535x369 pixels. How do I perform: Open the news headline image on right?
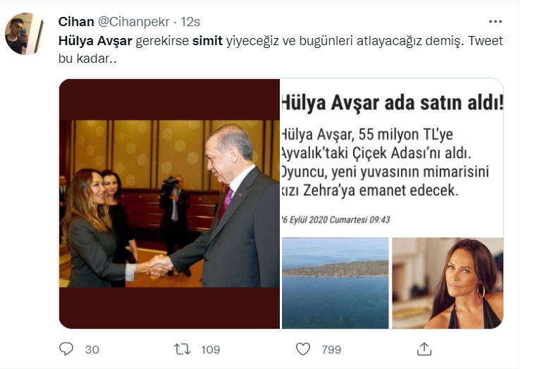tap(392, 204)
